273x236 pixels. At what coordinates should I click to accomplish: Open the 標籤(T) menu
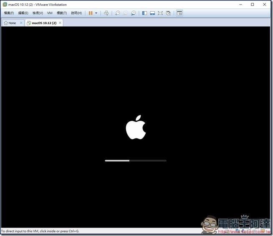click(x=62, y=13)
